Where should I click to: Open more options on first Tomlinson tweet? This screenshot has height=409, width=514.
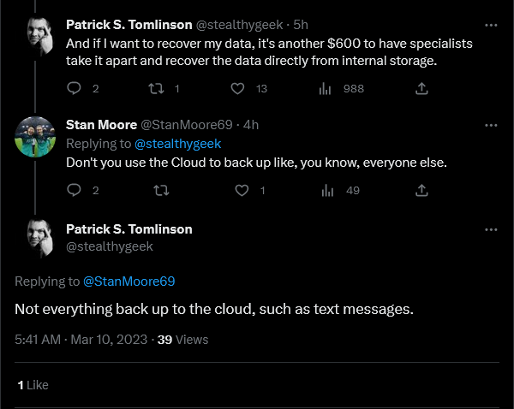pos(491,25)
